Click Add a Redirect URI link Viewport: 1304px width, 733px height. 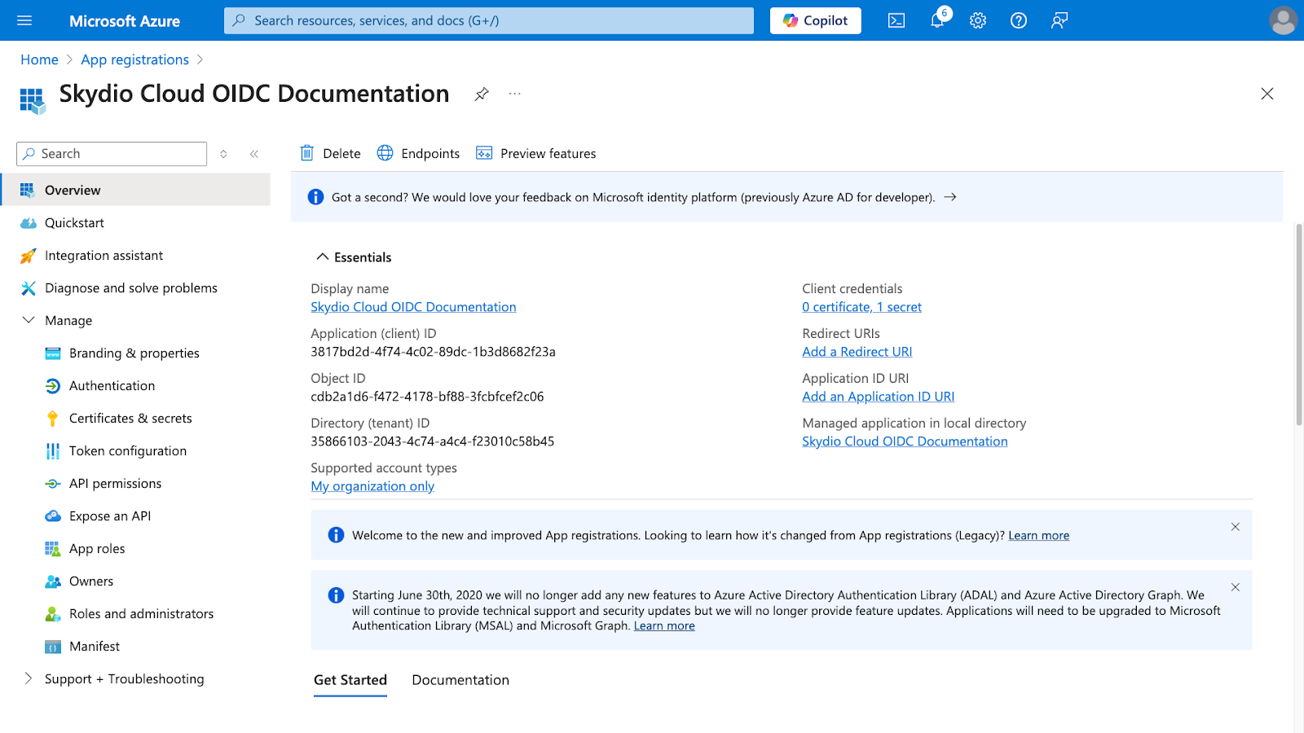857,352
